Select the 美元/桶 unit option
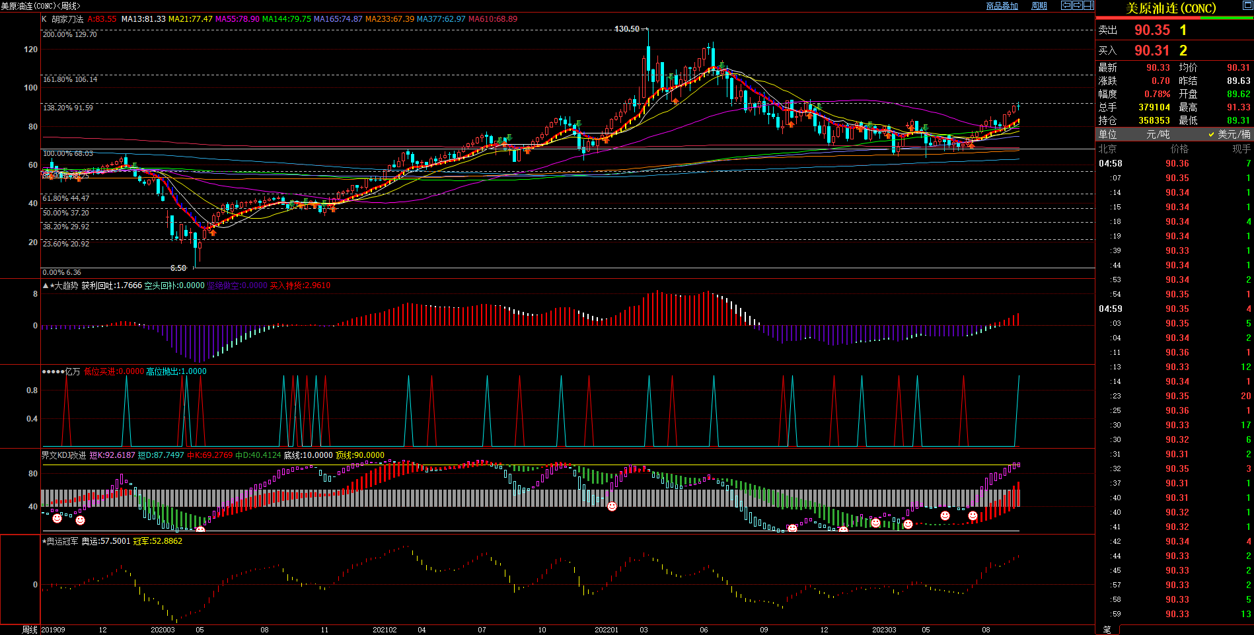Image resolution: width=1254 pixels, height=635 pixels. coord(1233,134)
